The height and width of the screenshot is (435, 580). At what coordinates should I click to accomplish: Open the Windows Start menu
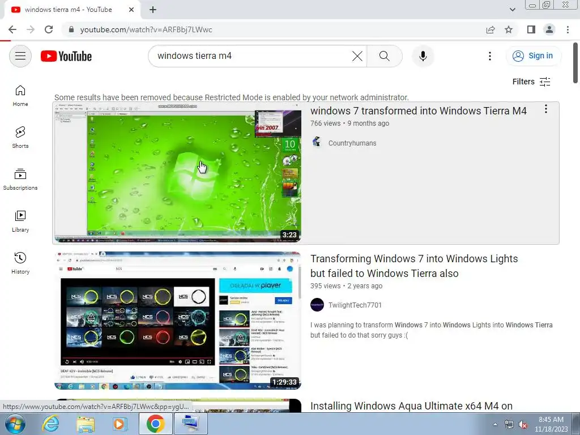pyautogui.click(x=15, y=424)
